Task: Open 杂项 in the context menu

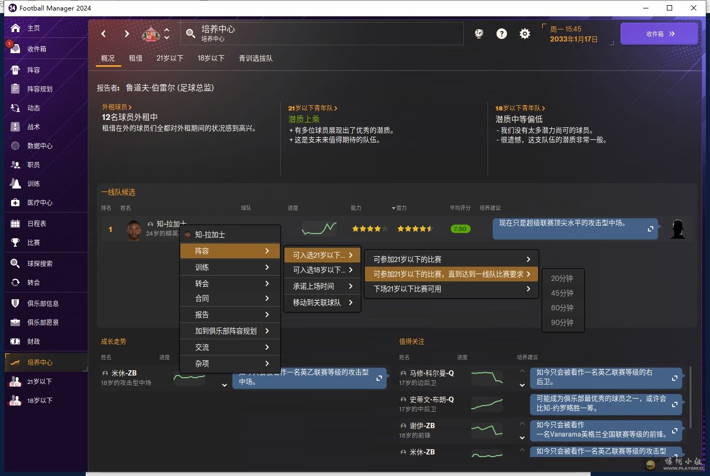Action: pos(230,363)
